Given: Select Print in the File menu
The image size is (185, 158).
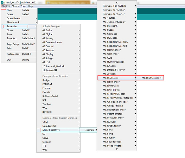Looking at the screenshot, I should tap(19, 48).
